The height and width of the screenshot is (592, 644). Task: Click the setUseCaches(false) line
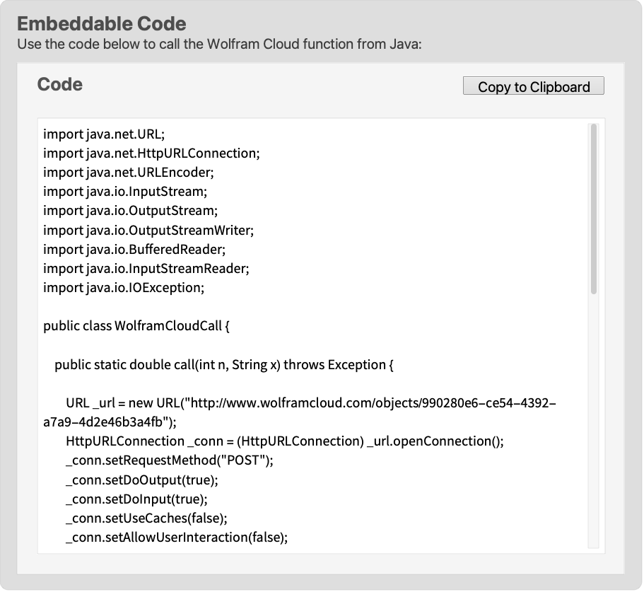pyautogui.click(x=146, y=518)
